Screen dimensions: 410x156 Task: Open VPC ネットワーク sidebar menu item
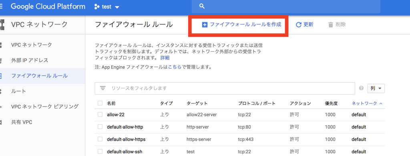(x=42, y=45)
